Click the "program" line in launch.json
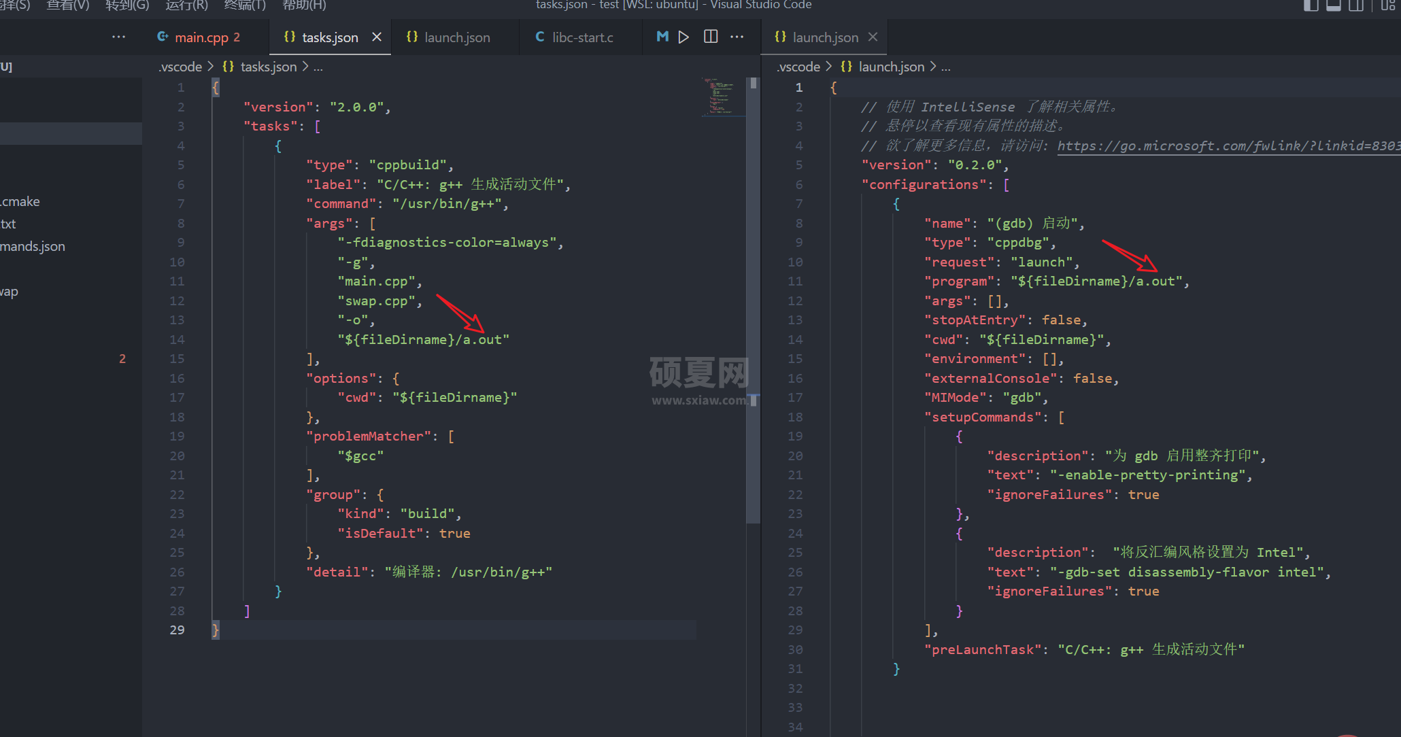The width and height of the screenshot is (1401, 737). coord(1056,281)
